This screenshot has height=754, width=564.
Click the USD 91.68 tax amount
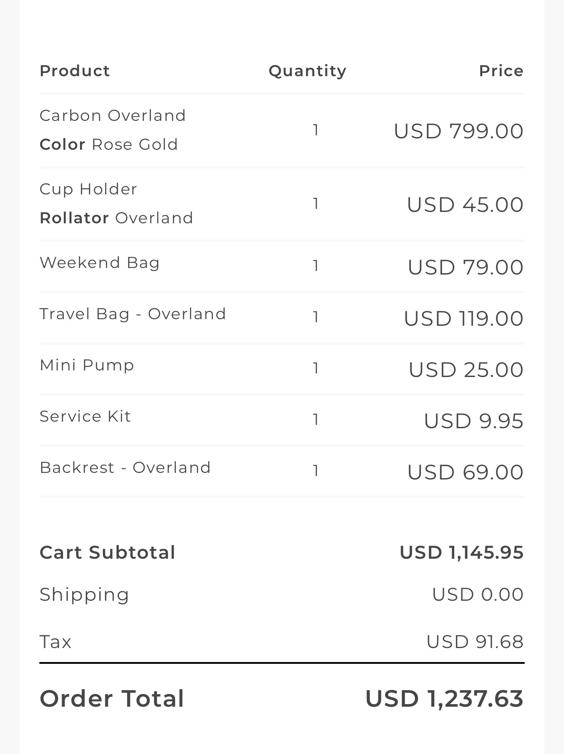(x=475, y=642)
